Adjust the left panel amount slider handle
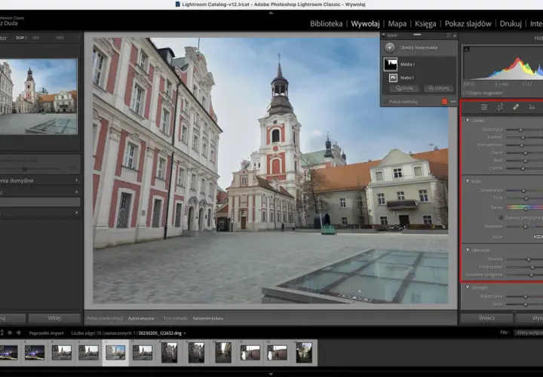The image size is (543, 377). [24, 169]
